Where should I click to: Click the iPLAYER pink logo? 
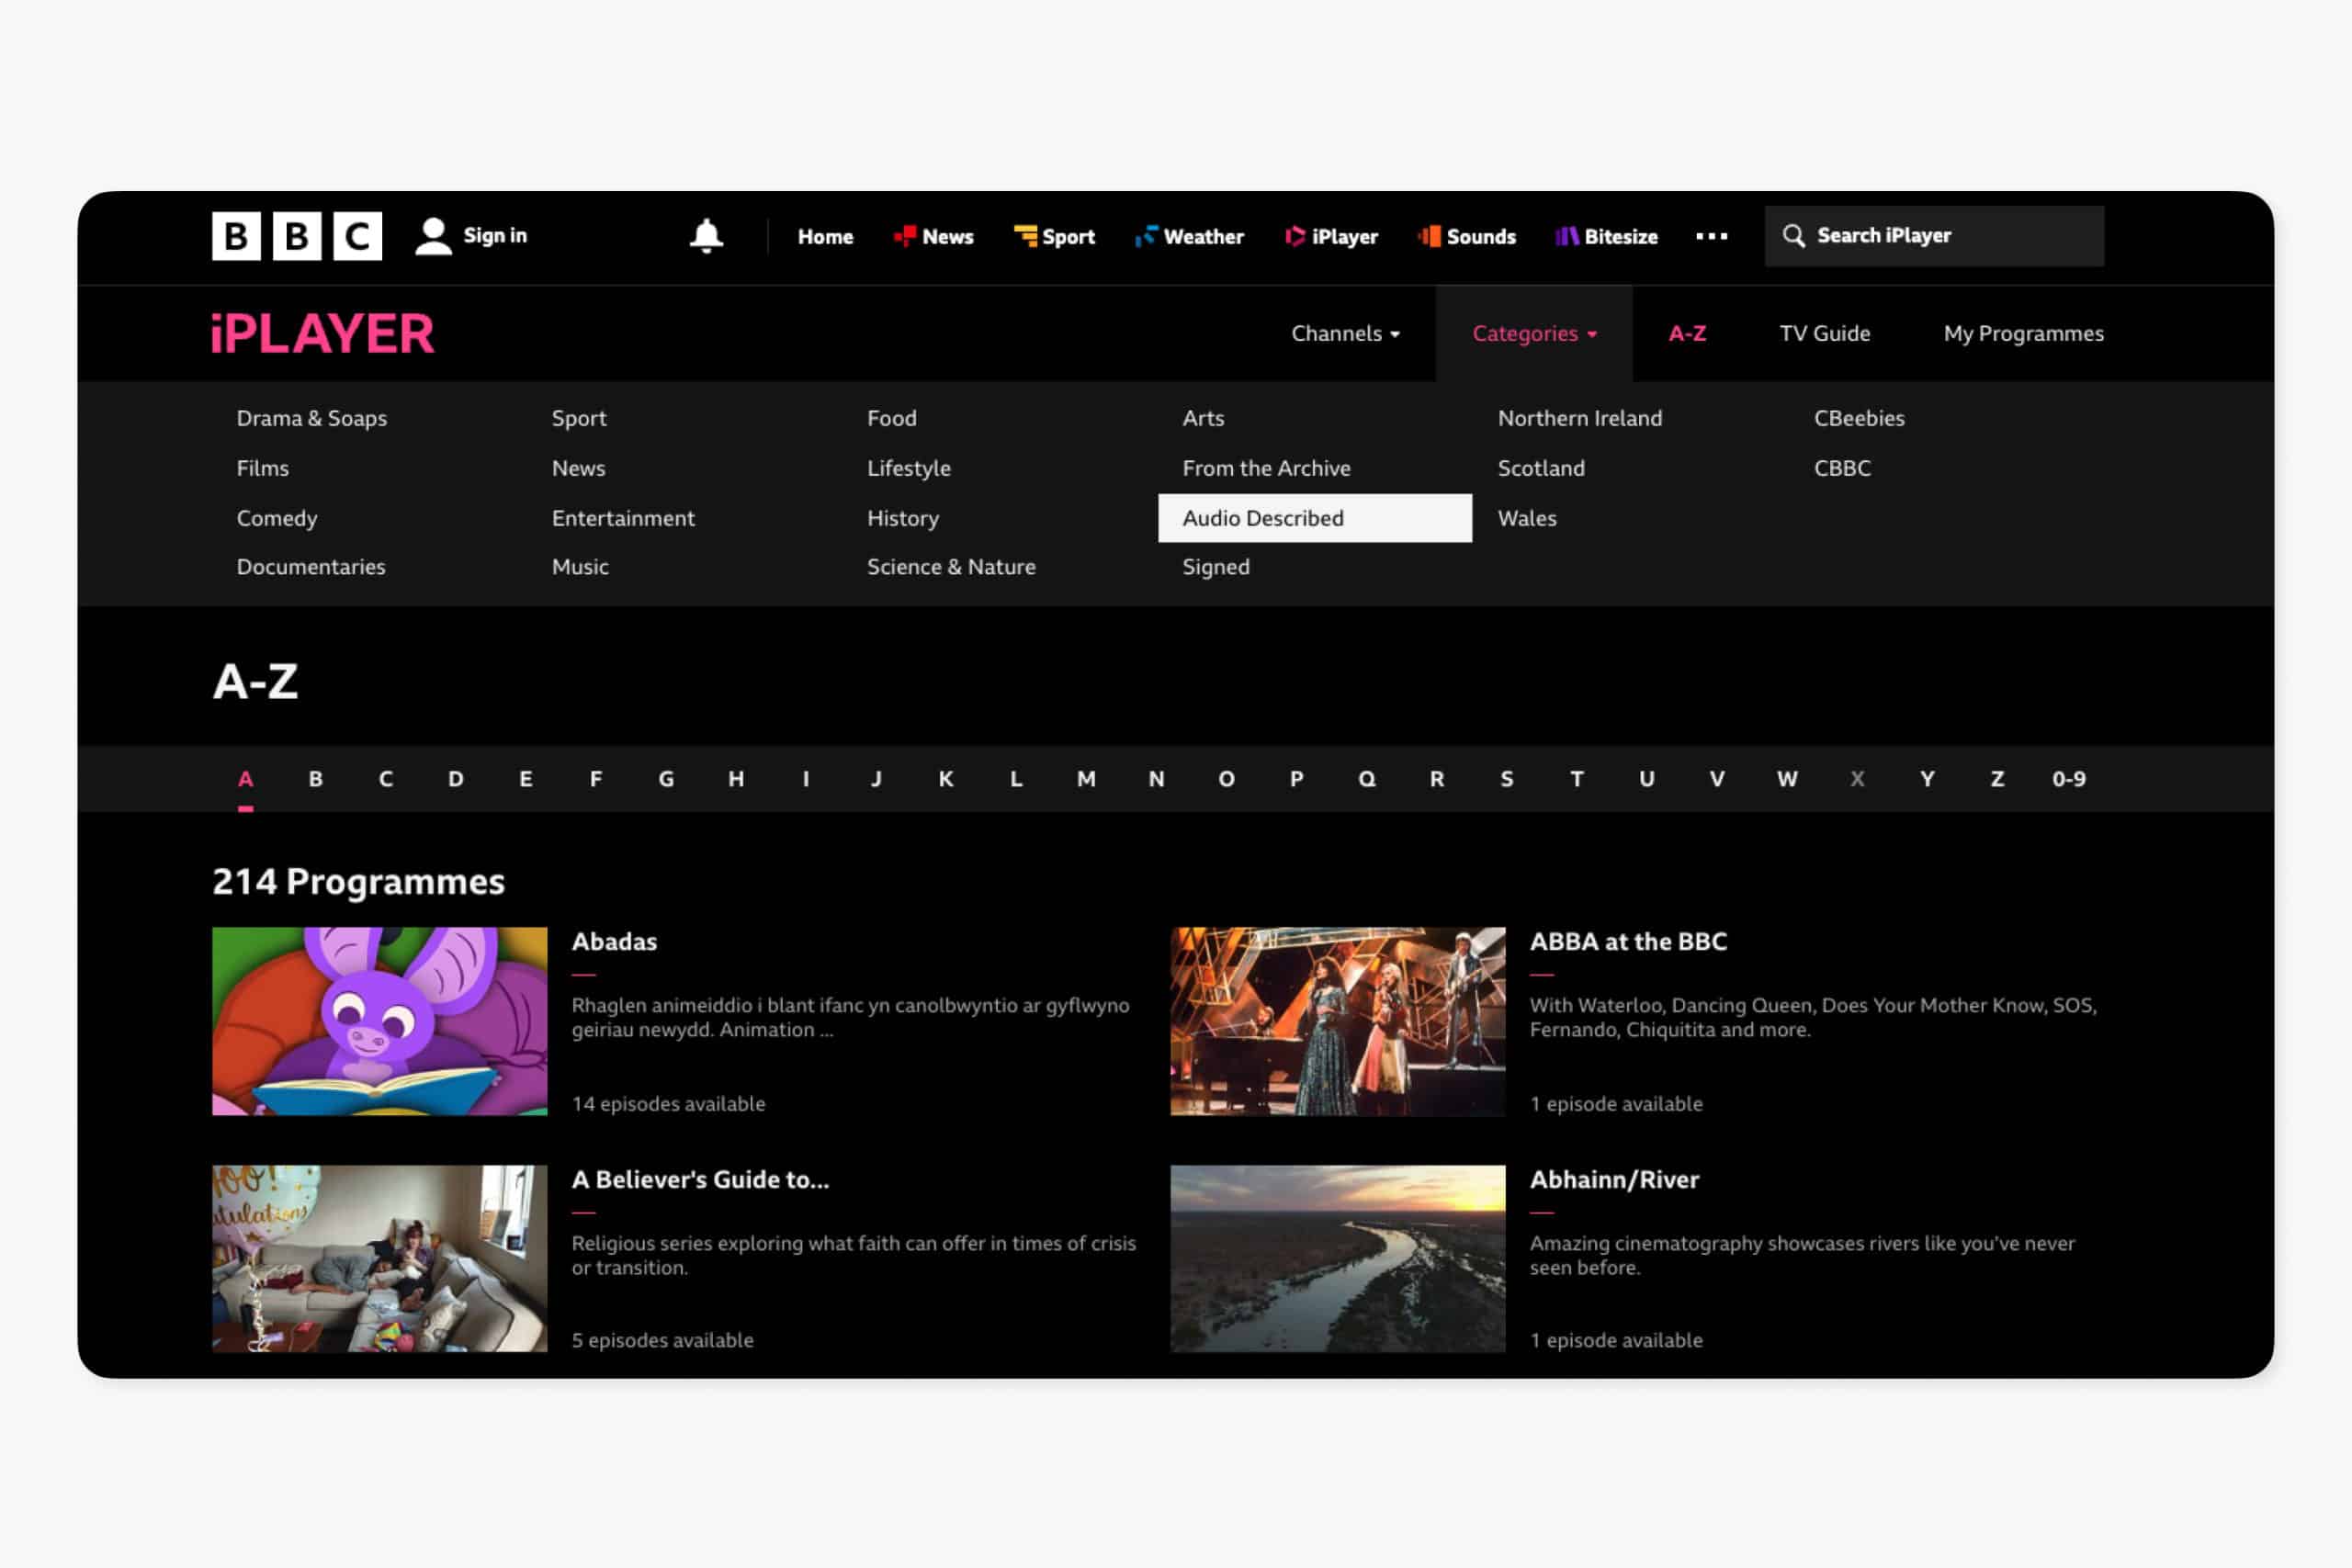323,334
